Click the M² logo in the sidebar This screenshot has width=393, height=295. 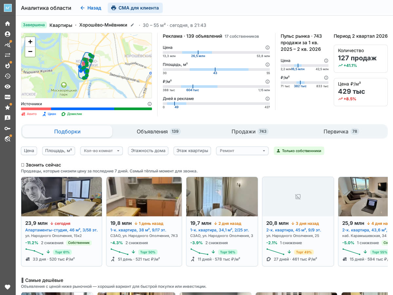(8, 8)
